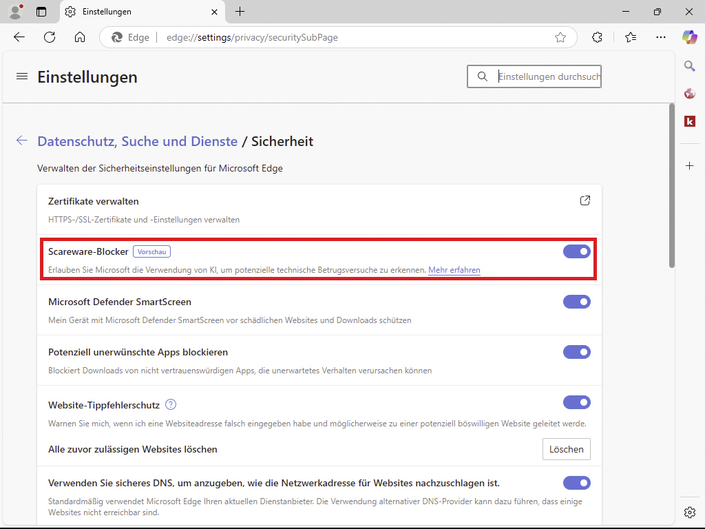705x529 pixels.
Task: Click the Einstellungen page heading
Action: pos(87,77)
